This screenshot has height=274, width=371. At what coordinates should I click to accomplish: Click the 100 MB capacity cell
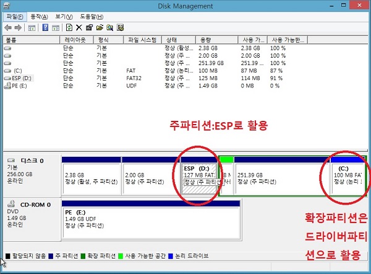coord(208,71)
